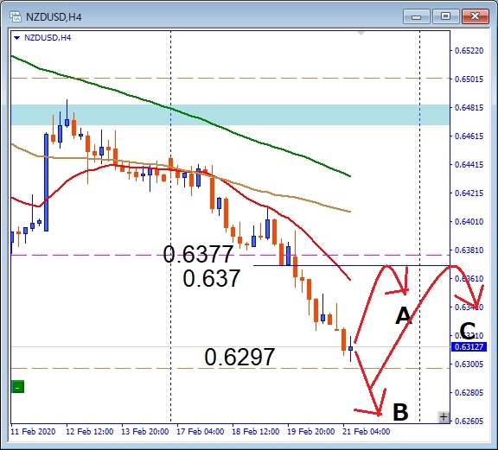Maximize the NZDUSD,H4 chart window

(445, 16)
